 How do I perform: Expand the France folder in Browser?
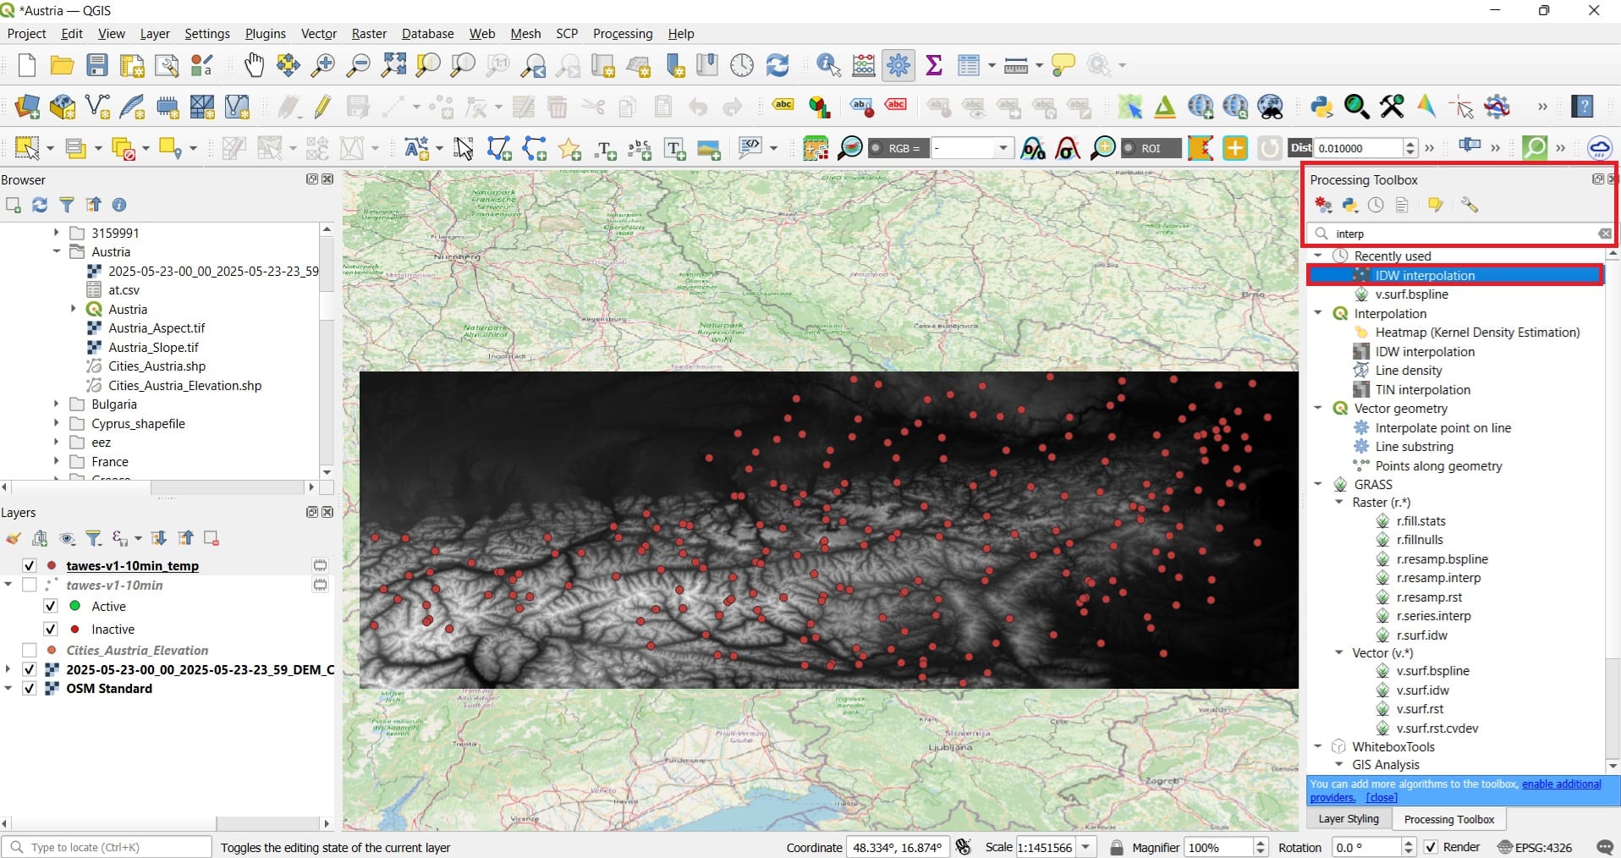57,461
